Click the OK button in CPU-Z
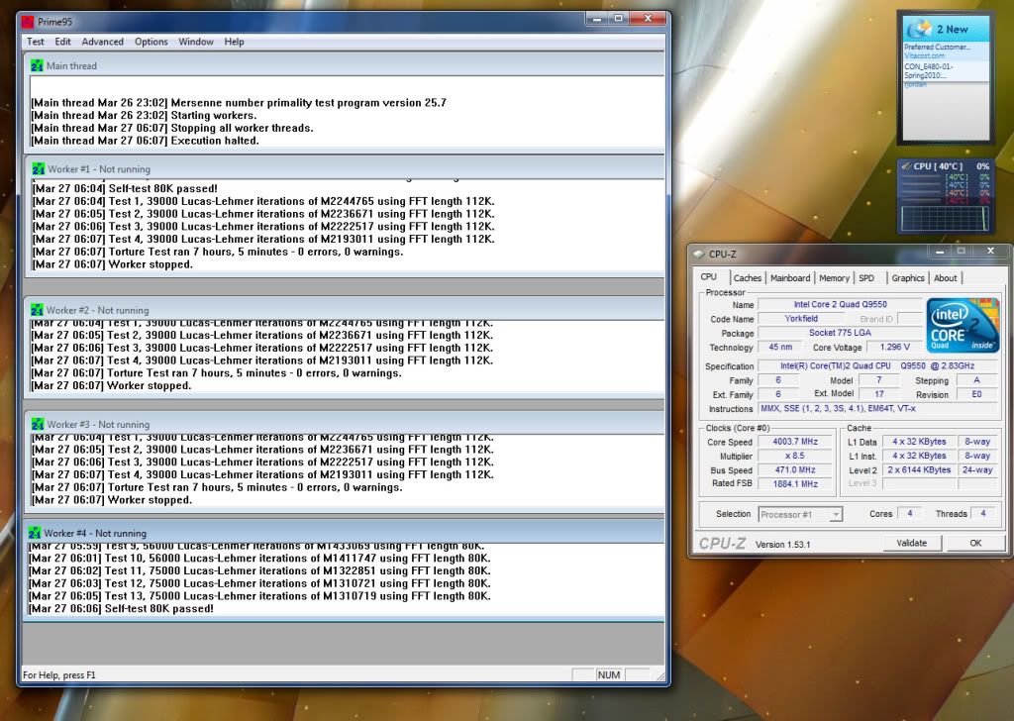The width and height of the screenshot is (1014, 721). click(x=975, y=543)
